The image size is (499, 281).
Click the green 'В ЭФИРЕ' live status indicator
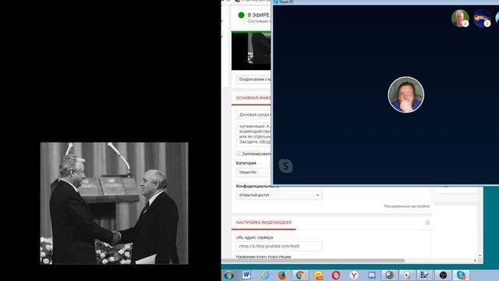point(241,15)
